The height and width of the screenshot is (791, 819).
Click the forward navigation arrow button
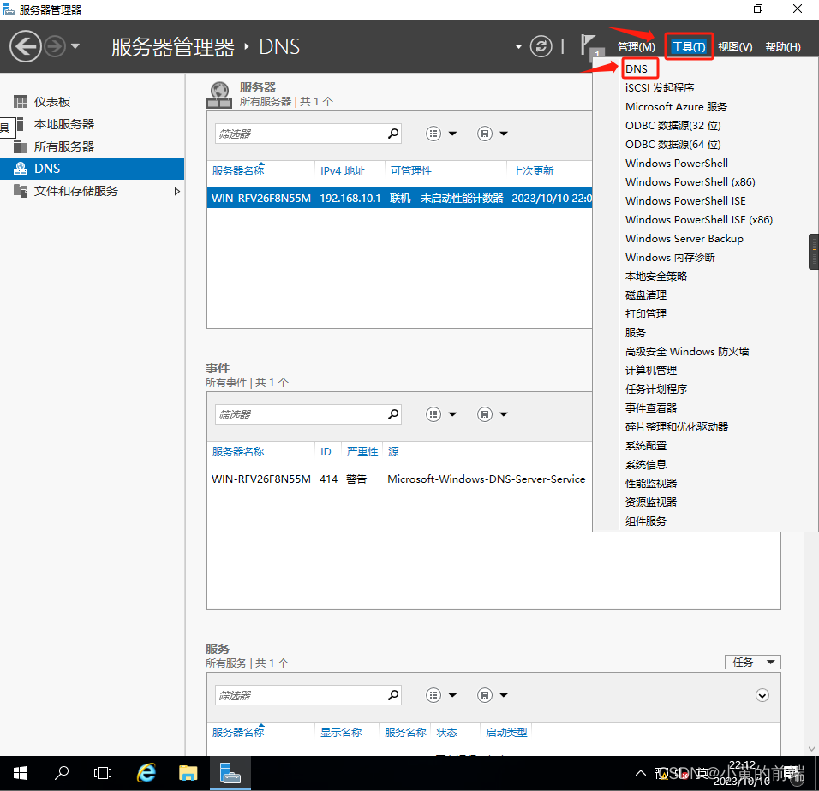coord(55,46)
